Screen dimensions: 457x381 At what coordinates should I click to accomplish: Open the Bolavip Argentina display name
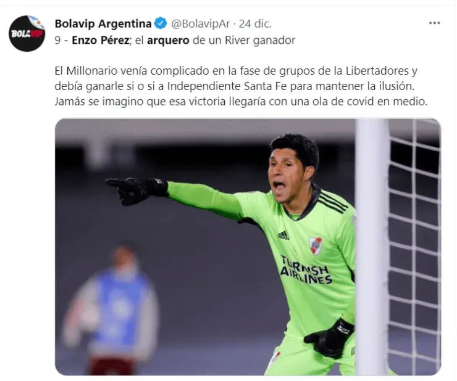coord(103,23)
